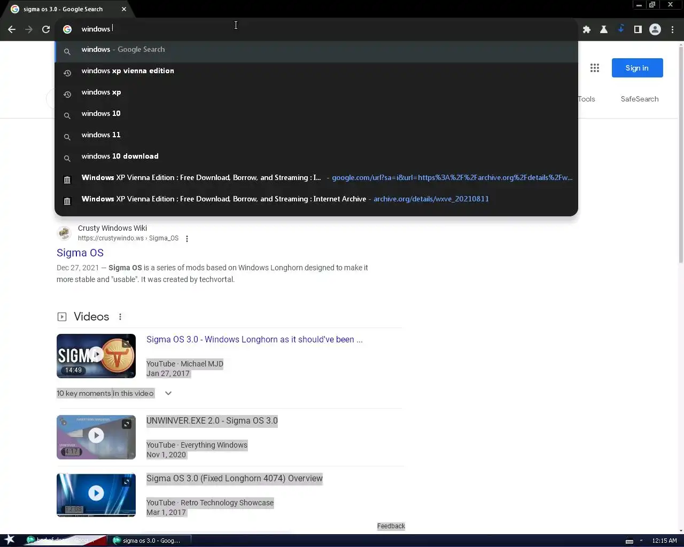Open 'Sigma OS 3.0 - Windows Longhorn' video link

(254, 340)
